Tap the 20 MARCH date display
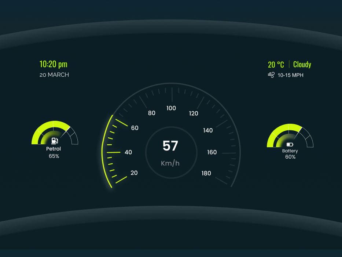Viewport: 342px width, 257px height. tap(54, 75)
